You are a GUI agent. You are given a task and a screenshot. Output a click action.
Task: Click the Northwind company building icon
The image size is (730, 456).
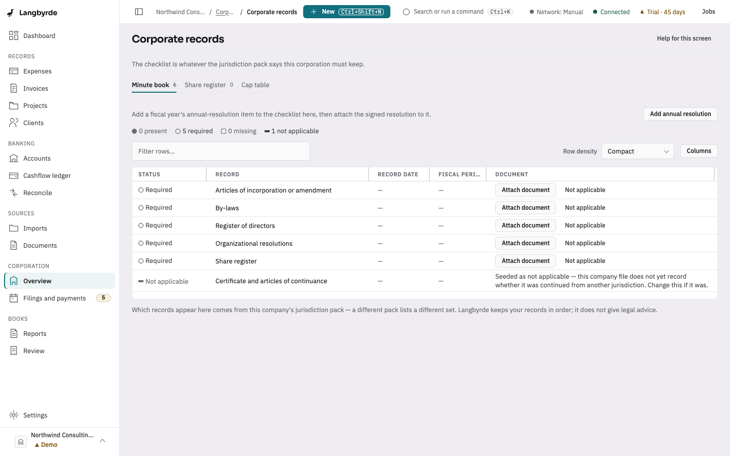[21, 442]
